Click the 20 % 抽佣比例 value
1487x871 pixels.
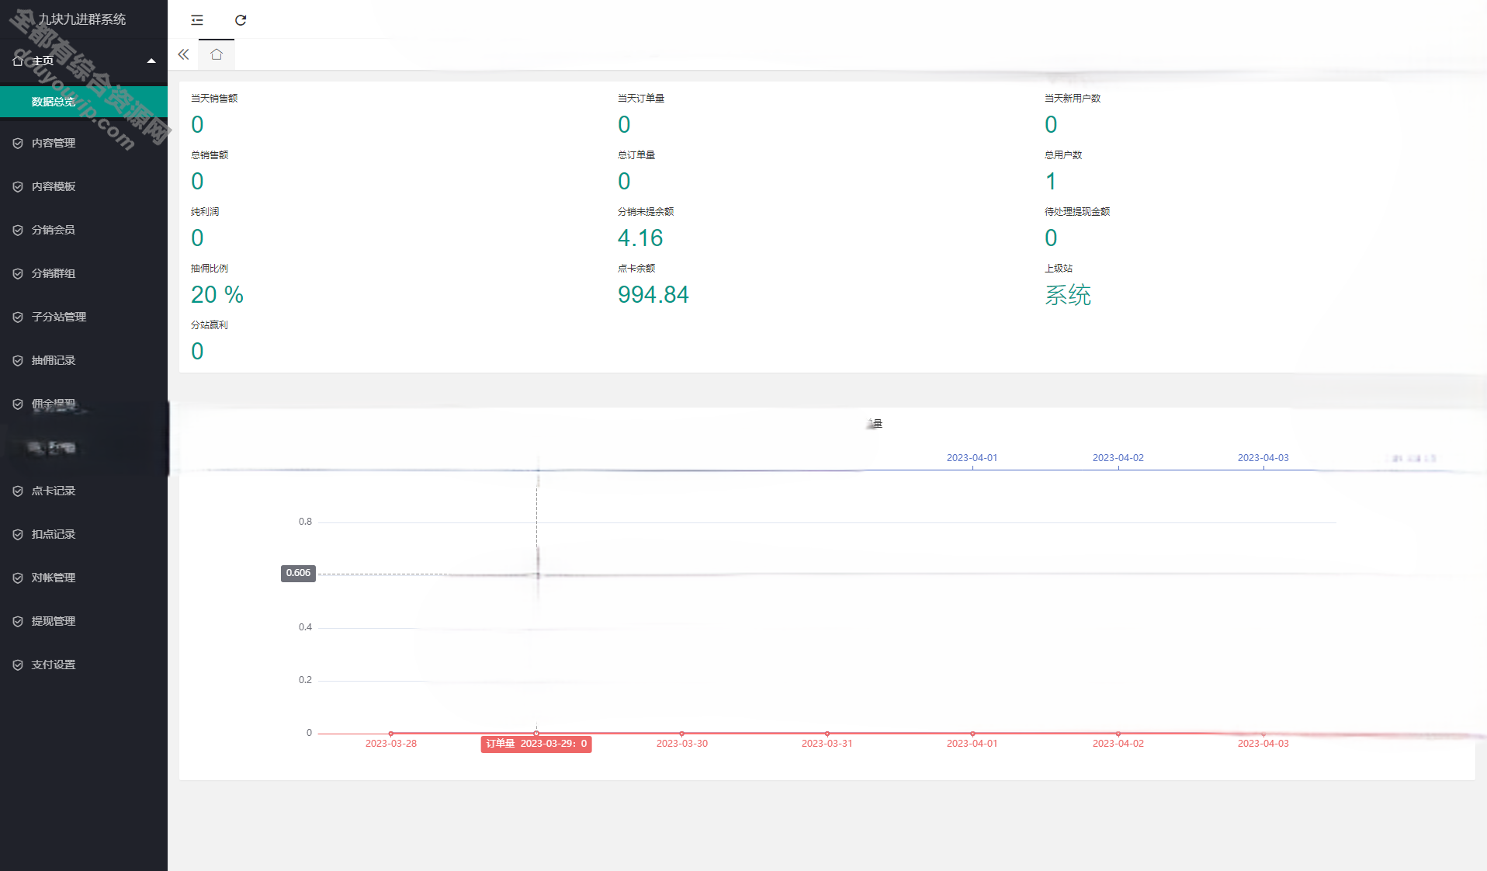217,295
